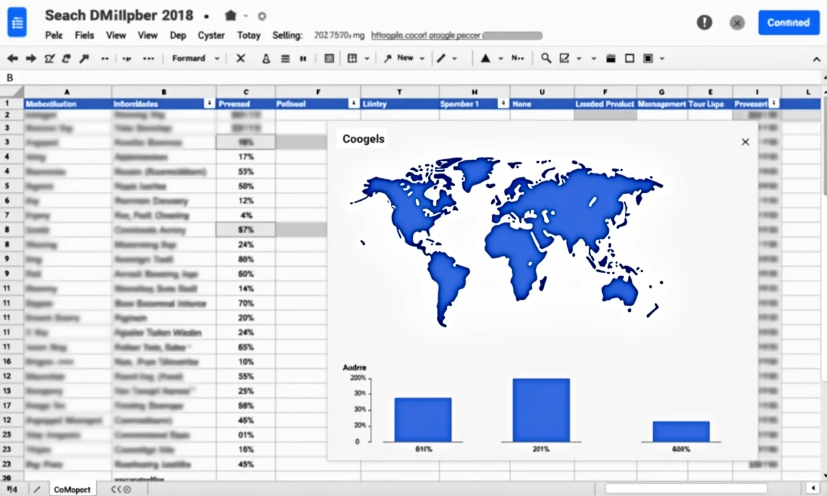Click the undo back arrow icon
The image size is (827, 496).
point(12,59)
